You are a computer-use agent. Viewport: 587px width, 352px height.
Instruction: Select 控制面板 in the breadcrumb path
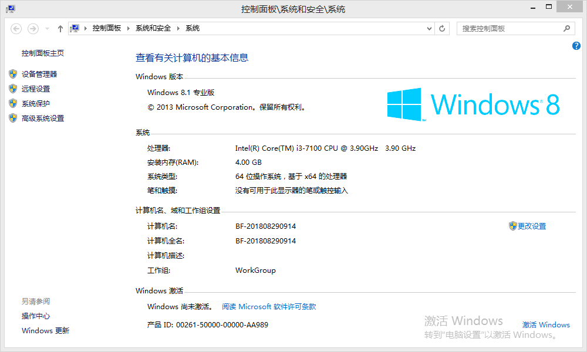click(x=106, y=28)
